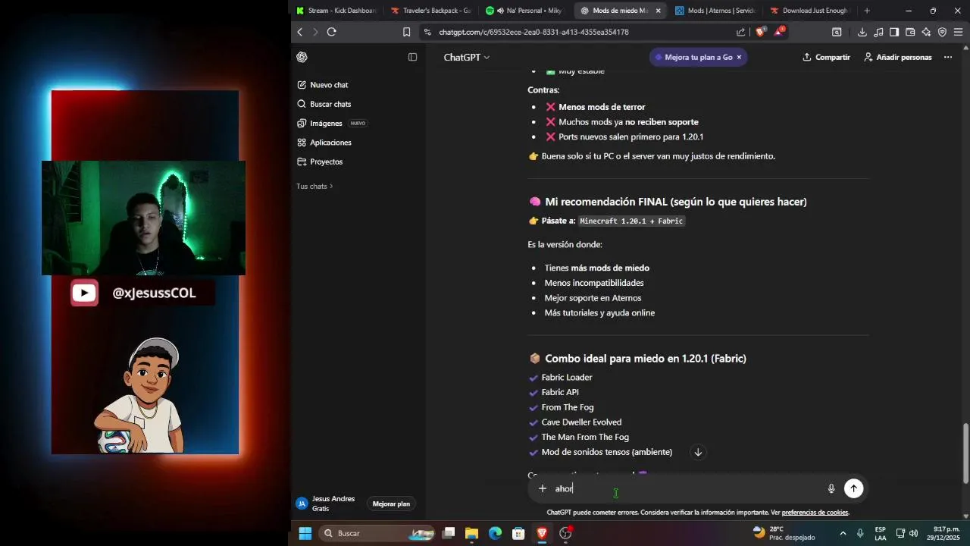Switch to Stream - Kick Dashboard tab
Viewport: 970px width, 546px height.
[x=336, y=11]
